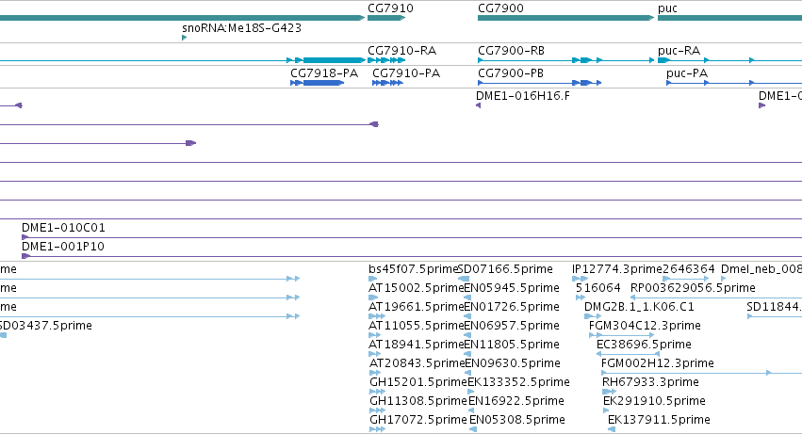Select the RP003629056.5prime EST label
The image size is (802, 434).
pos(693,288)
